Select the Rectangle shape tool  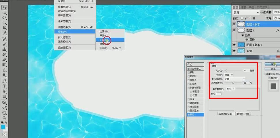pyautogui.click(x=4, y=97)
